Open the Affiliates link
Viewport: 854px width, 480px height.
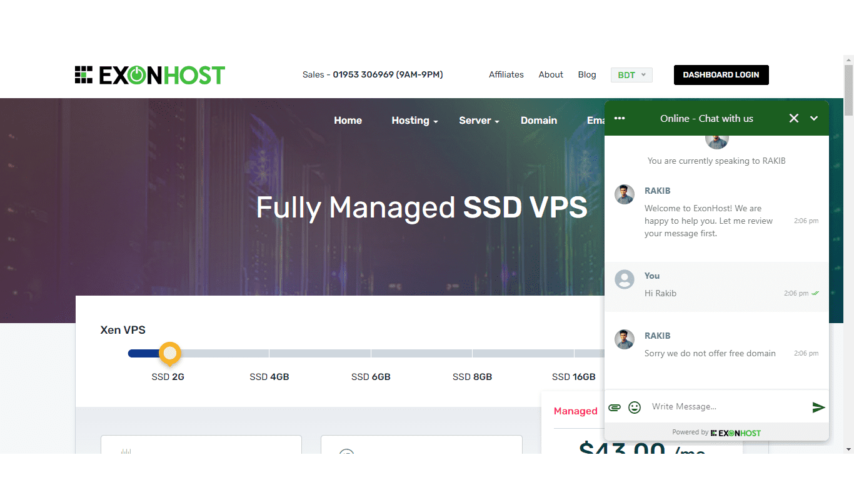[x=506, y=74]
